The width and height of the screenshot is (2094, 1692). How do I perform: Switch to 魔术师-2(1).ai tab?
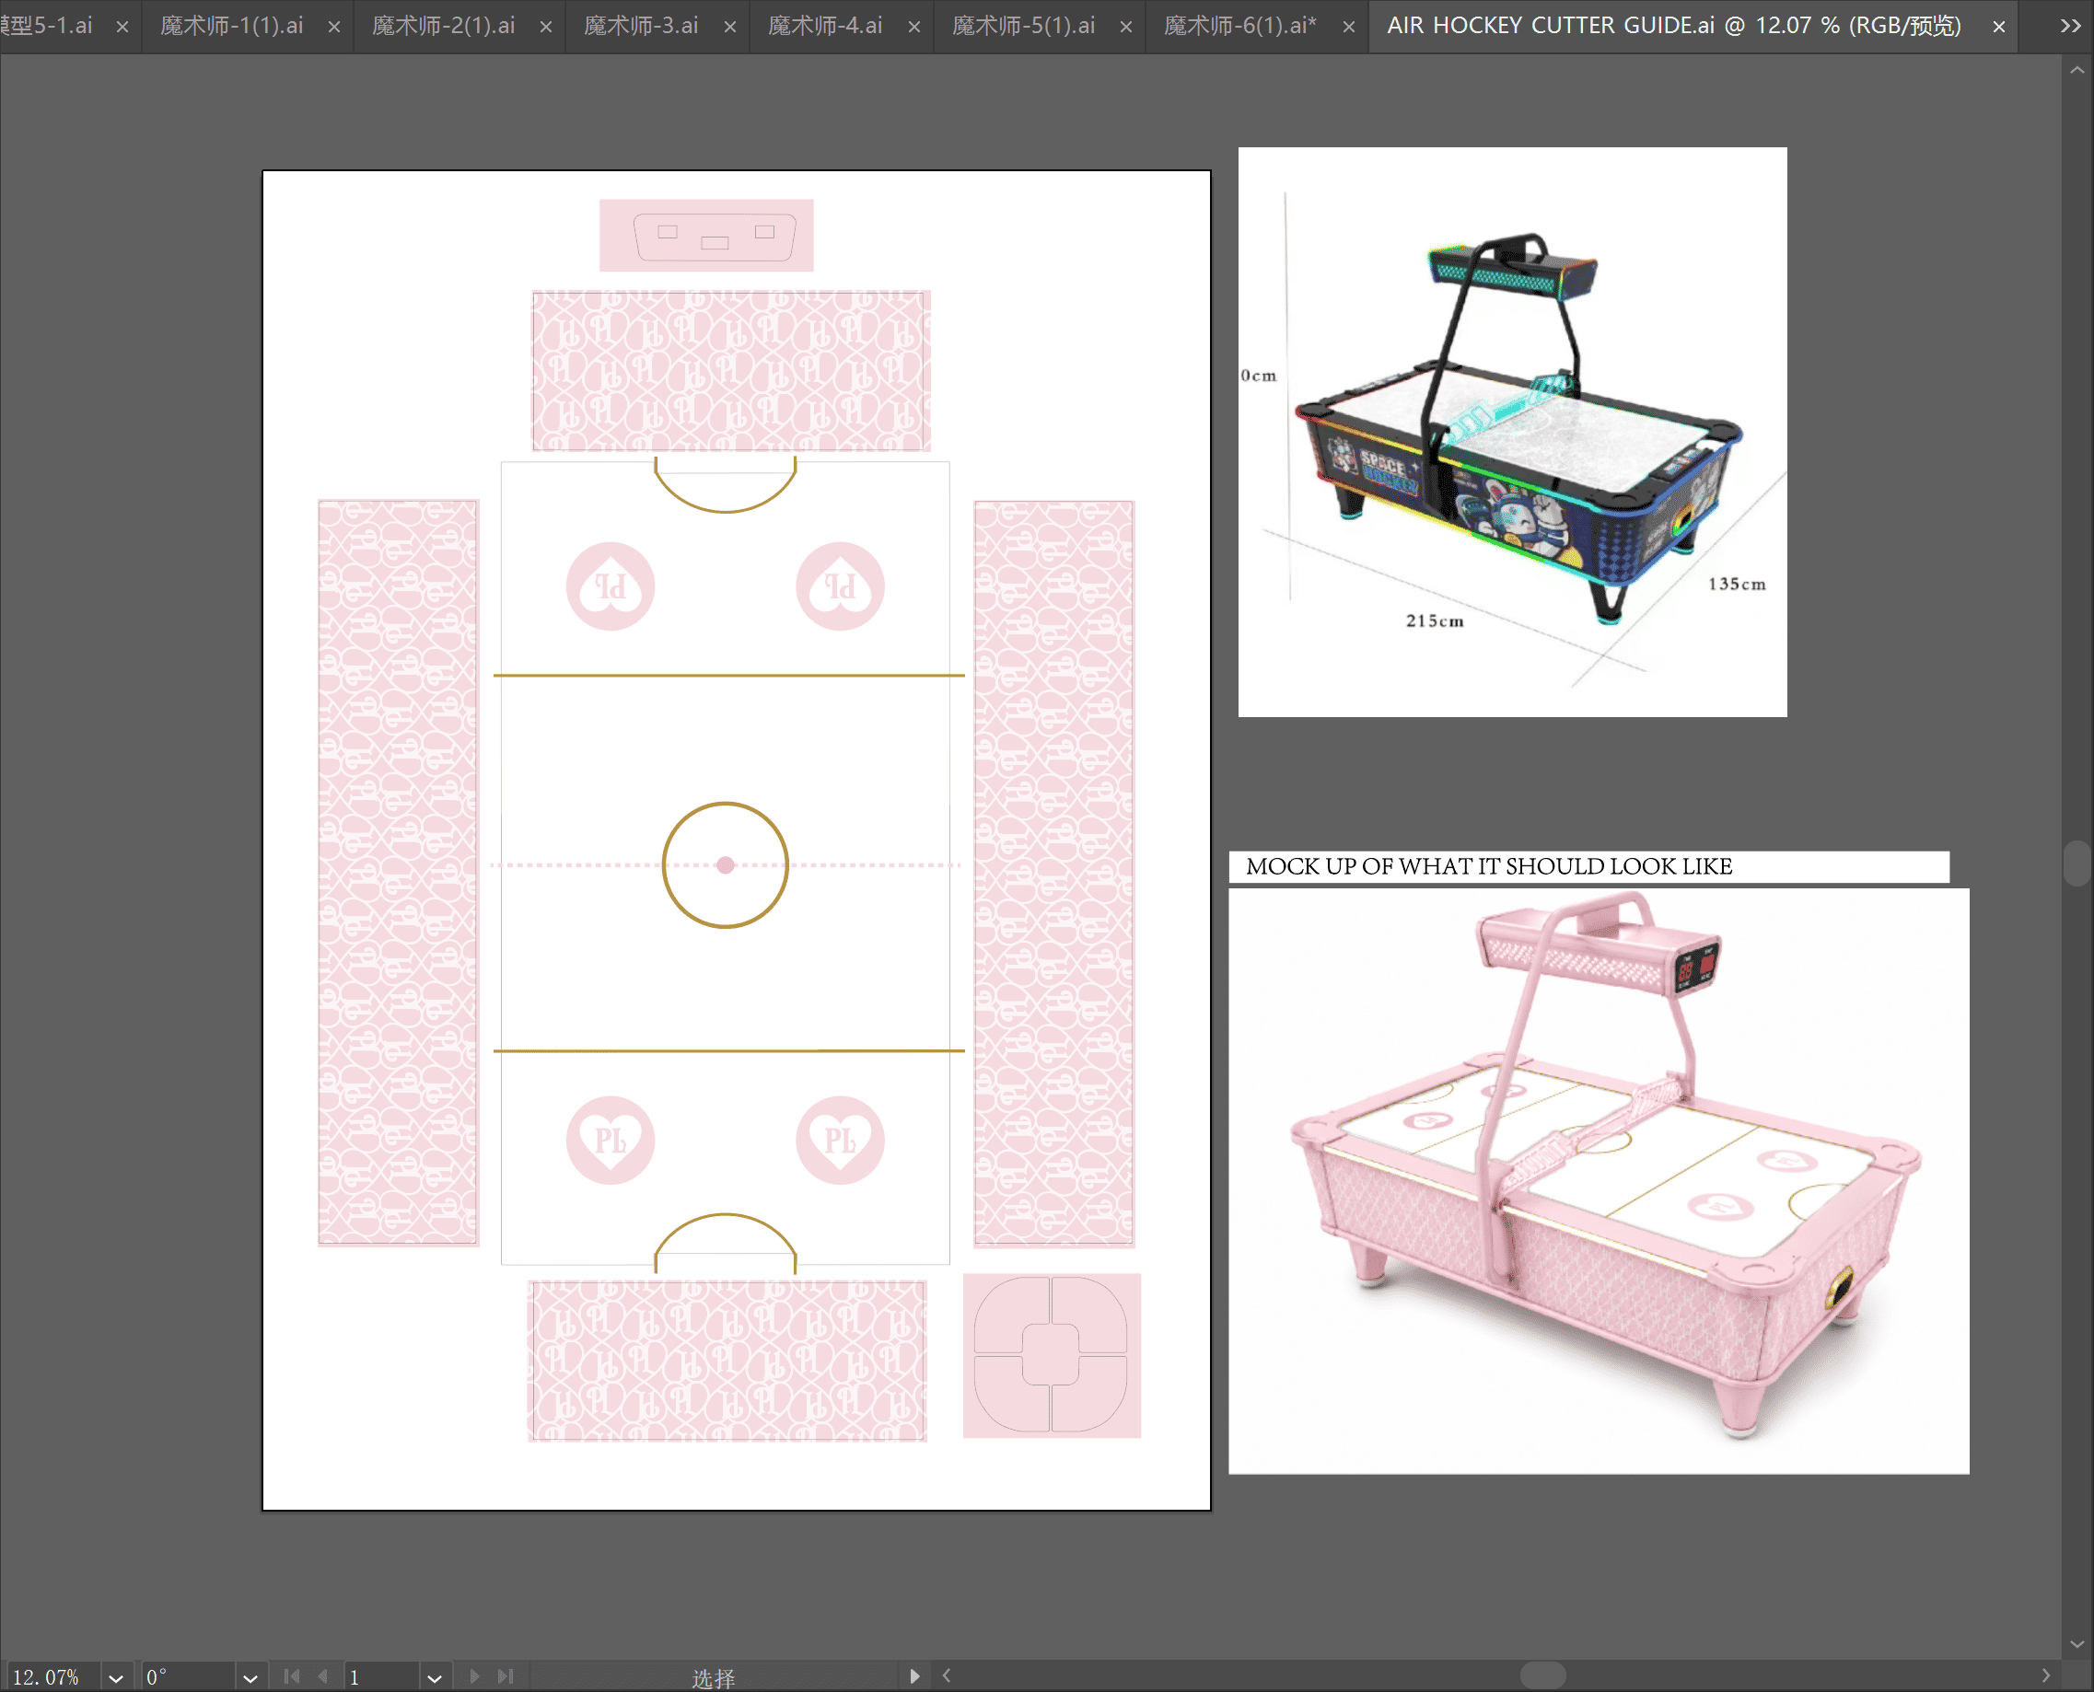(444, 27)
